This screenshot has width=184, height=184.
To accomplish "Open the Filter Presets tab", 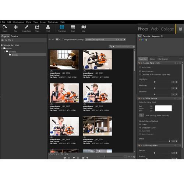I will (163, 59).
